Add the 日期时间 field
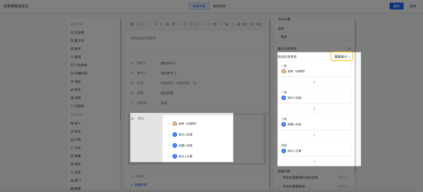 79,73
